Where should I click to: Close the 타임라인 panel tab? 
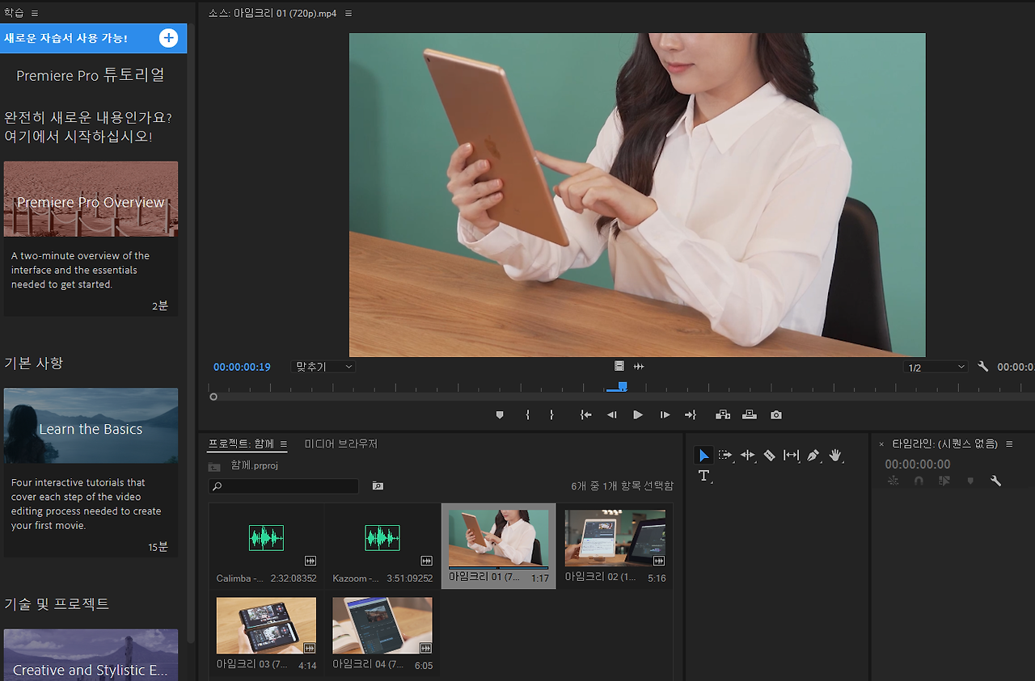tap(881, 444)
